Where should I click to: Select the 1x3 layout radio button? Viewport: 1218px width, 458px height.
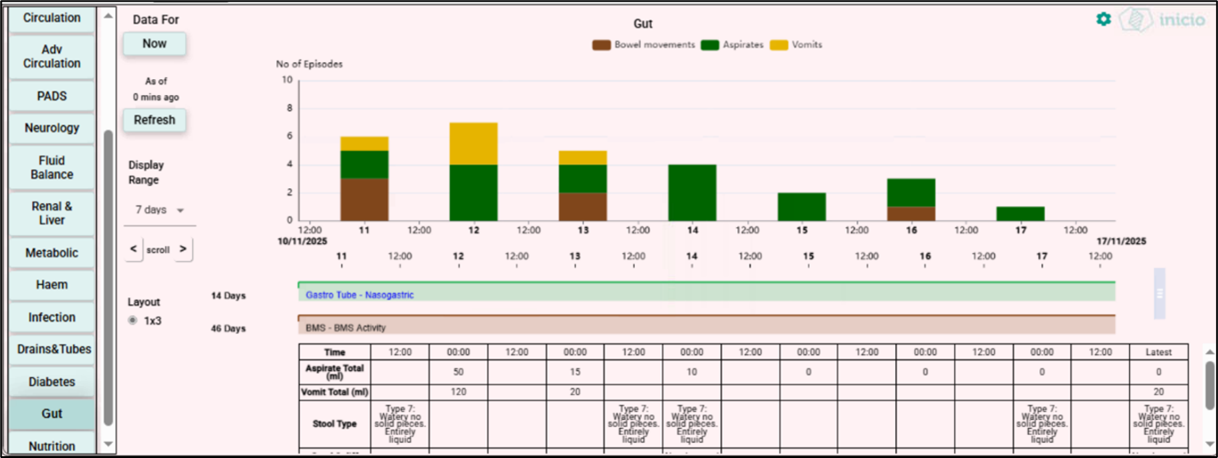tap(132, 320)
